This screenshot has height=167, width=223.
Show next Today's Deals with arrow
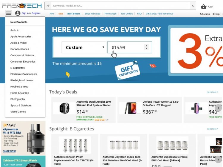(x=218, y=108)
